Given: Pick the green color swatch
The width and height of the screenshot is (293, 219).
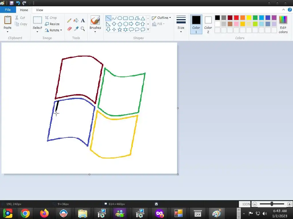Looking at the screenshot, I should tap(255, 18).
